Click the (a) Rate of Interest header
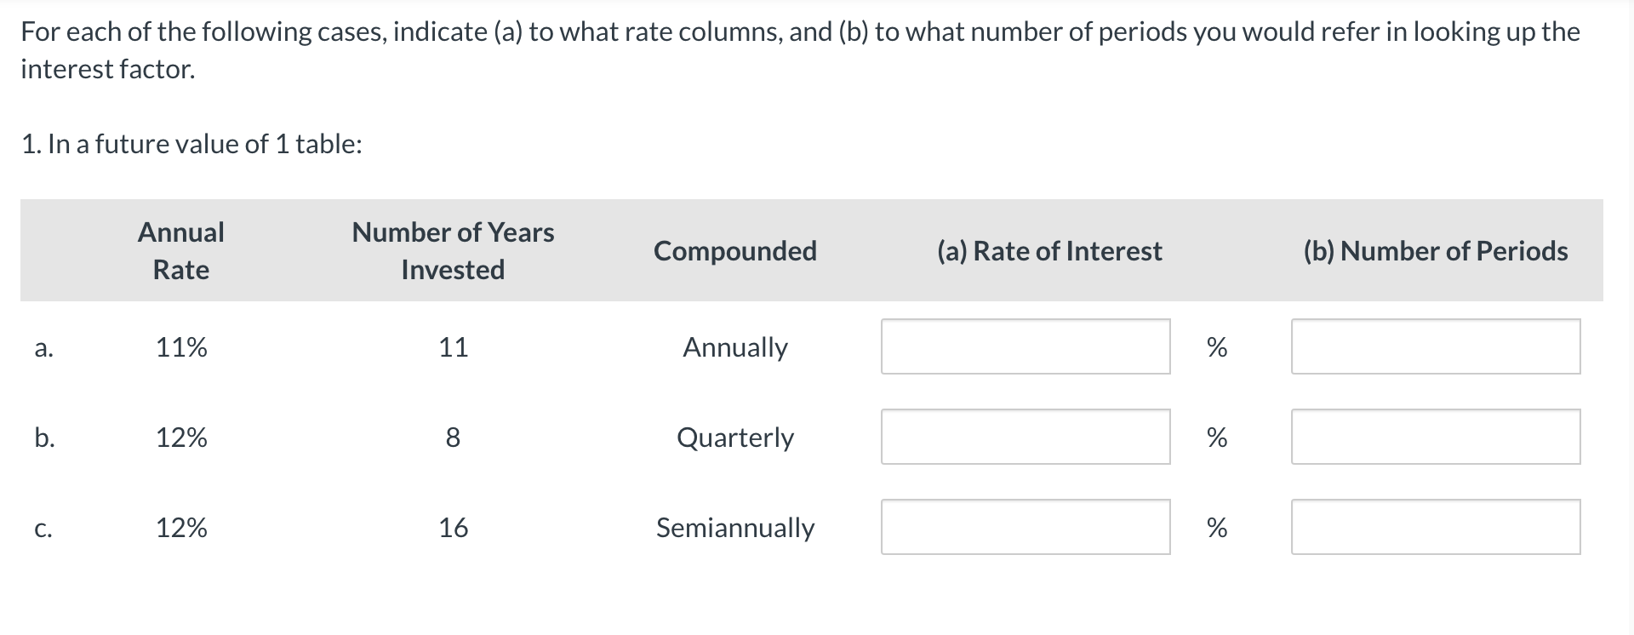Screen dimensions: 1634x635 tap(1049, 250)
